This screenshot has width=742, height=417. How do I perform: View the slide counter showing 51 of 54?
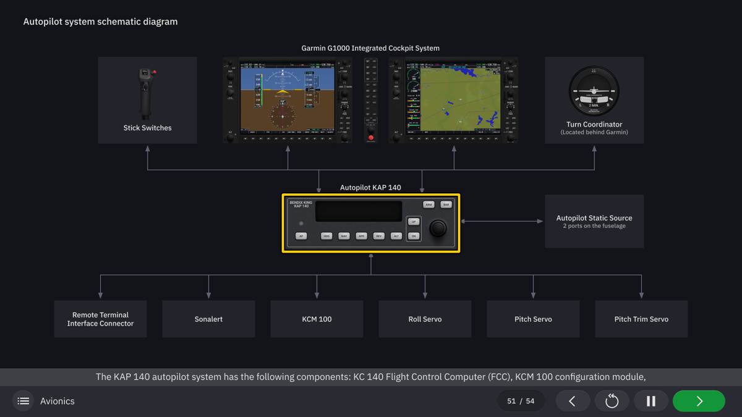[521, 401]
